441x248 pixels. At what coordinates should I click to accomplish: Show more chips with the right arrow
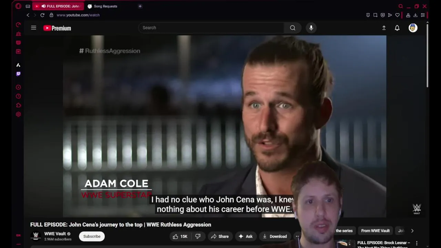[x=412, y=231]
